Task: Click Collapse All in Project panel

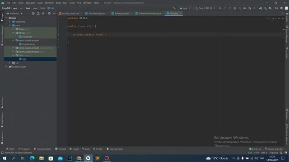Action: coord(43,13)
